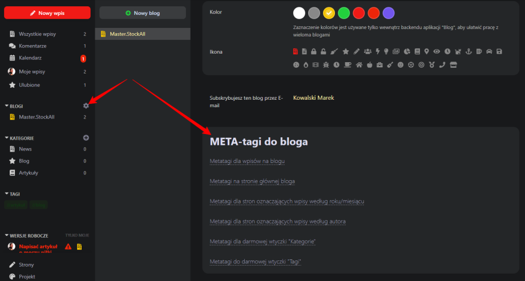Create a blog with Nowy blog button

coord(142,13)
